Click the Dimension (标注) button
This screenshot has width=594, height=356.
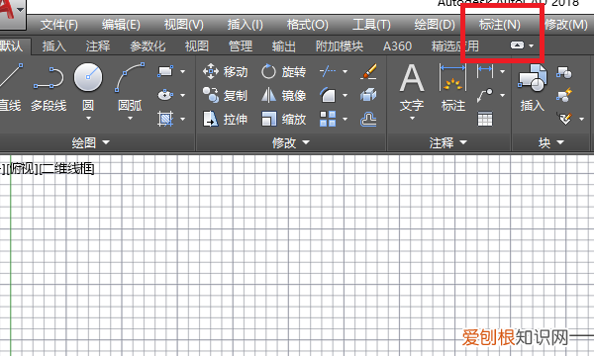click(453, 87)
